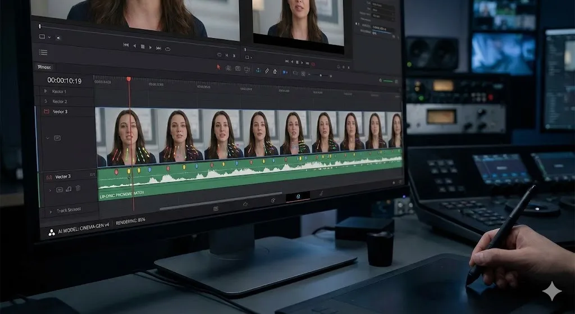Expand the chevron below Vector 3
Image resolution: width=575 pixels, height=314 pixels.
pyautogui.click(x=50, y=190)
